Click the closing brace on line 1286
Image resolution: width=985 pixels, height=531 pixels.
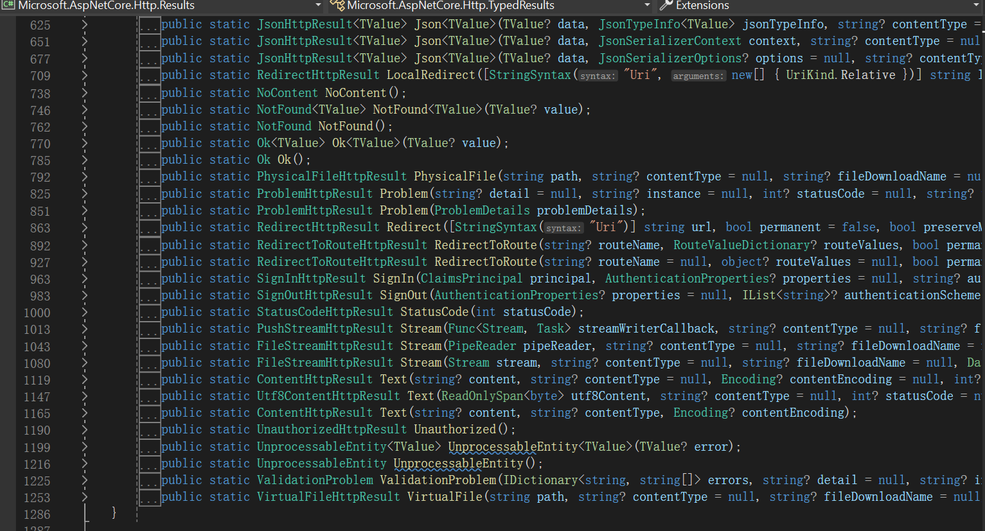(114, 512)
